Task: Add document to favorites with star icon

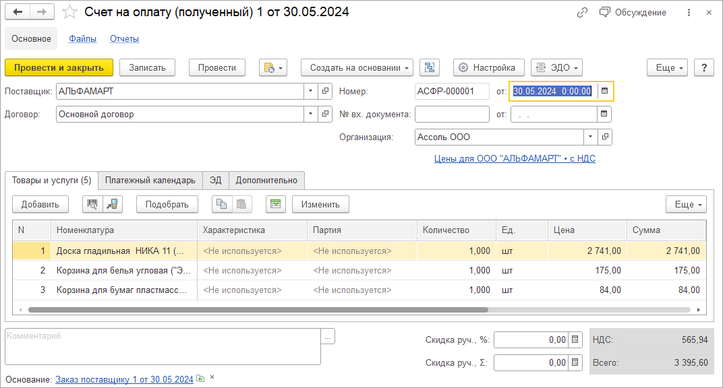Action: coord(69,13)
